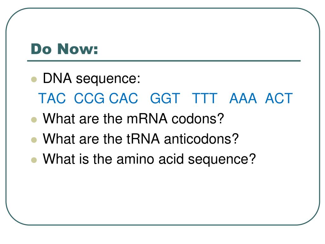325x244 pixels.
Task: Click the horizontal line under the title
Action: click(164, 61)
